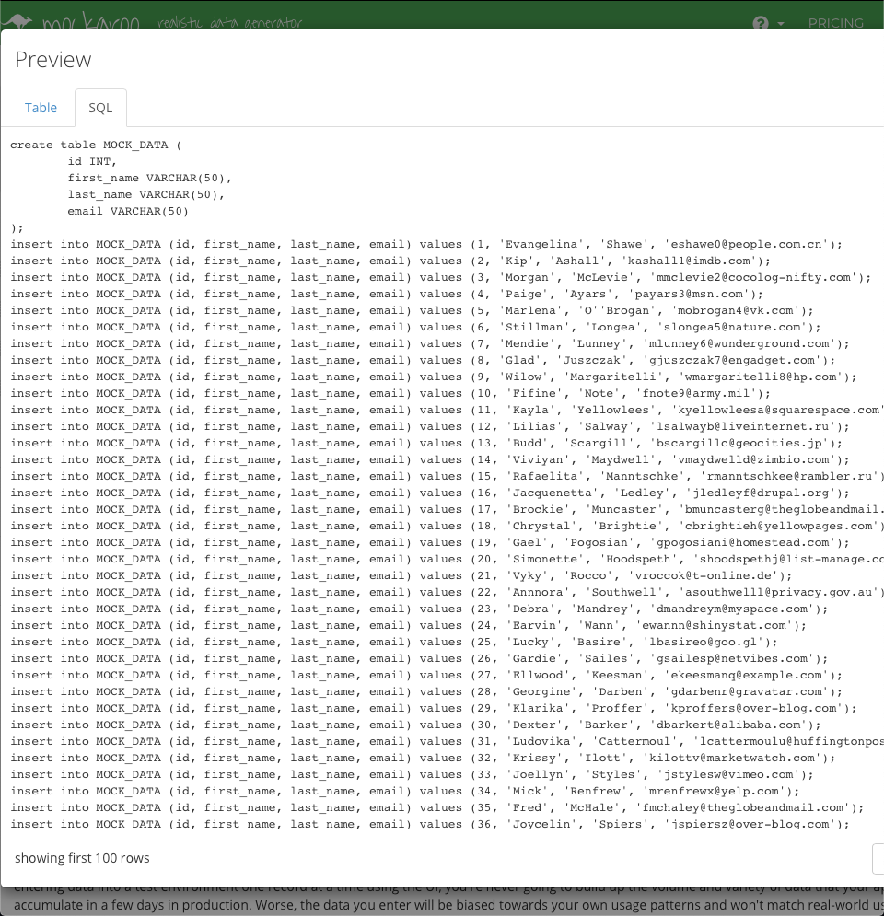Click the insert row for Brockie Muncaster
884x916 pixels.
coord(447,509)
